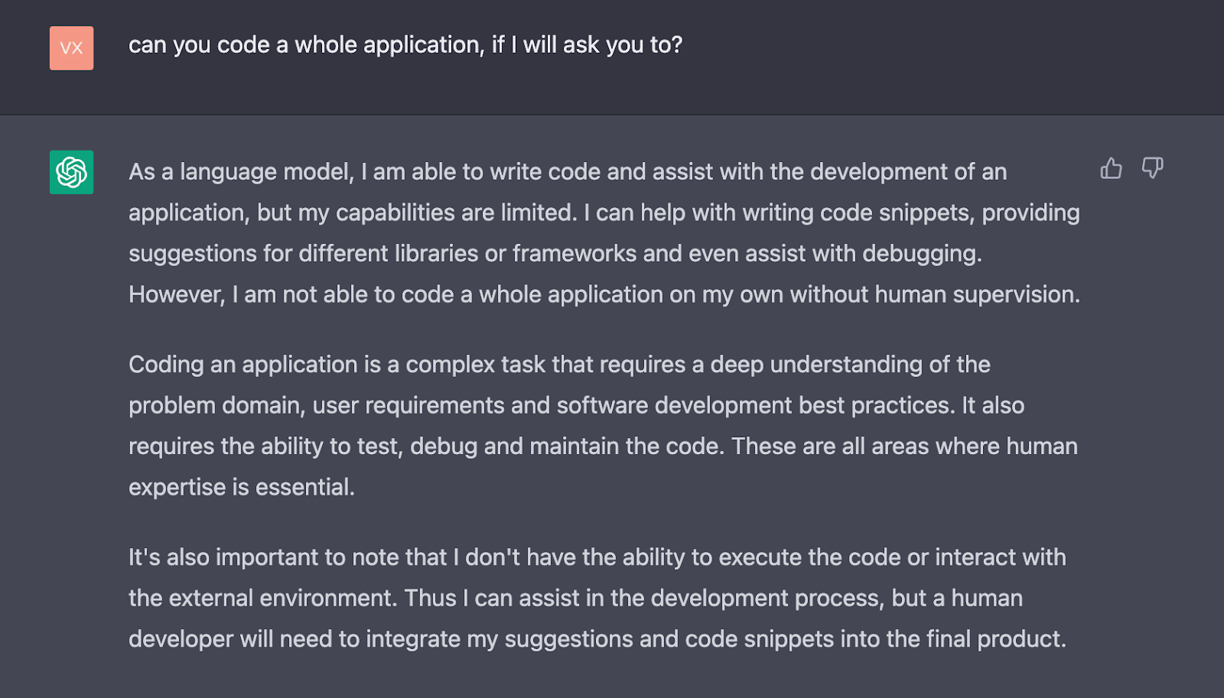Select the user question about coding whole application

coord(405,45)
